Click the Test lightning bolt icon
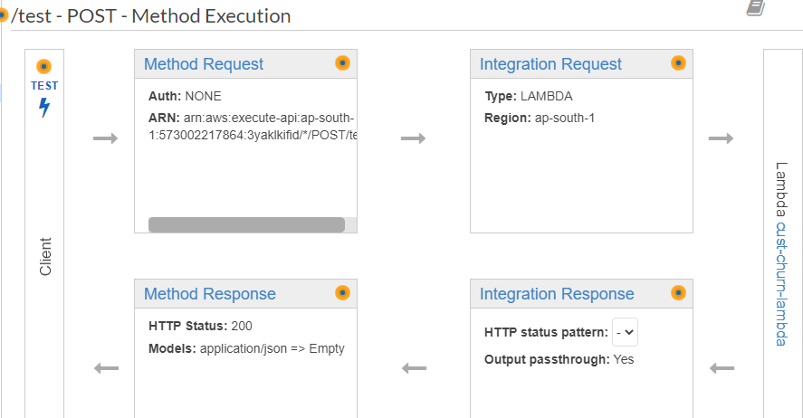Viewport: 803px width, 418px height. click(43, 108)
